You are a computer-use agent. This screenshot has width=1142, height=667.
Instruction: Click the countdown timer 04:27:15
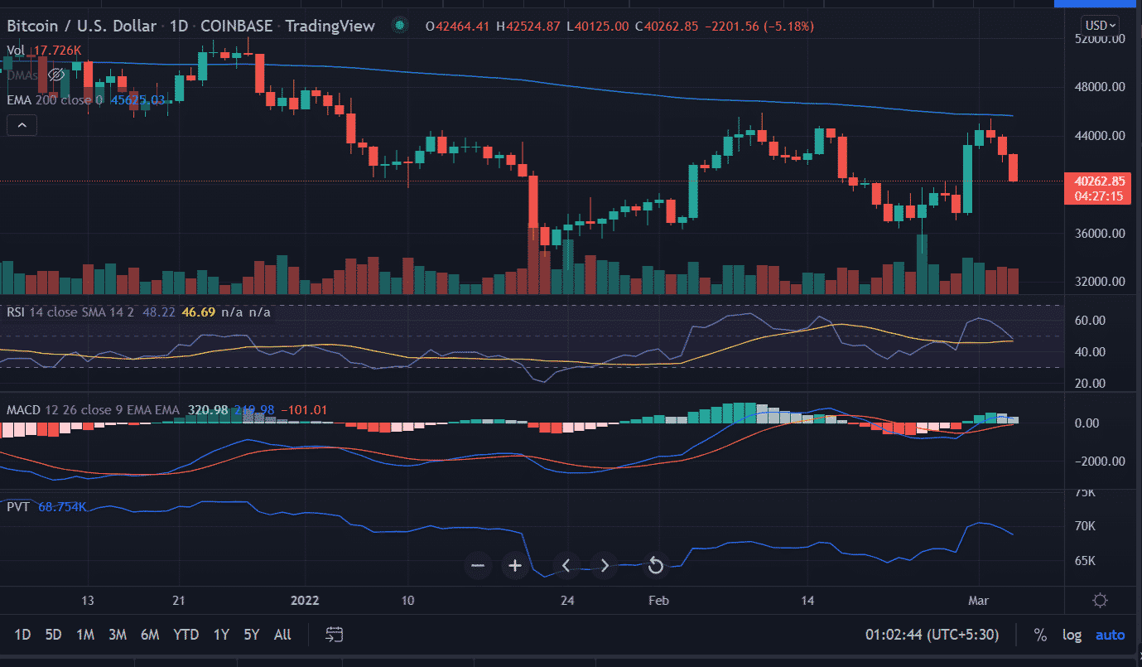click(x=1099, y=196)
